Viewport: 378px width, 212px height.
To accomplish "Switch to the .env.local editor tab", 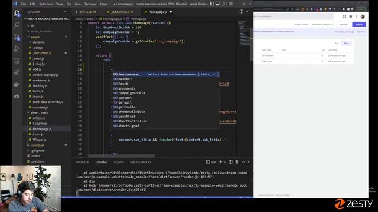I will pyautogui.click(x=86, y=12).
